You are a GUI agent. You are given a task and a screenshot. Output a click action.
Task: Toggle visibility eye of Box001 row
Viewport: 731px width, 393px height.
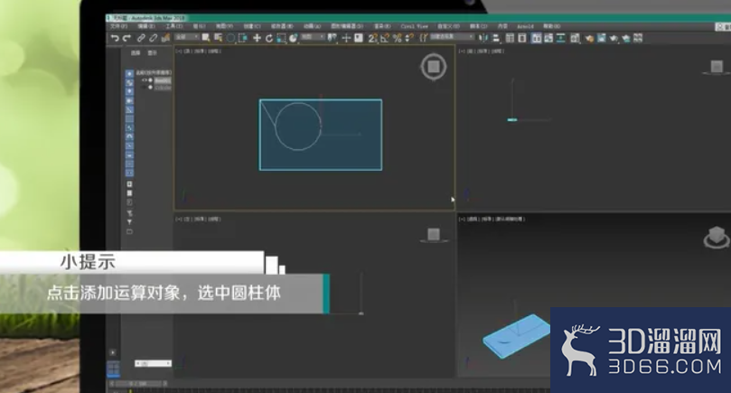pos(144,80)
